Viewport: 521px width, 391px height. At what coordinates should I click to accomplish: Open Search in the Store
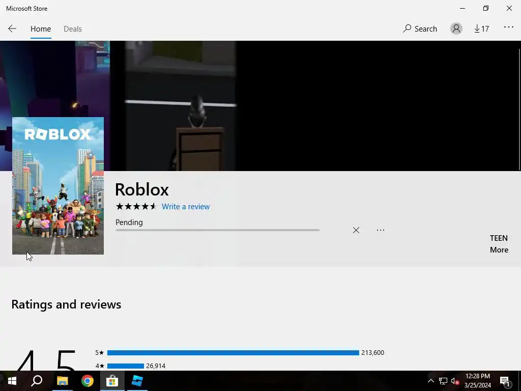(420, 29)
